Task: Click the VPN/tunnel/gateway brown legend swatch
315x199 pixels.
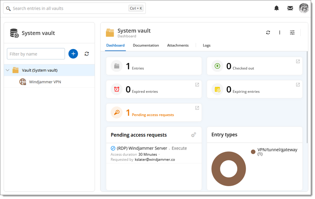Action: coord(253,152)
